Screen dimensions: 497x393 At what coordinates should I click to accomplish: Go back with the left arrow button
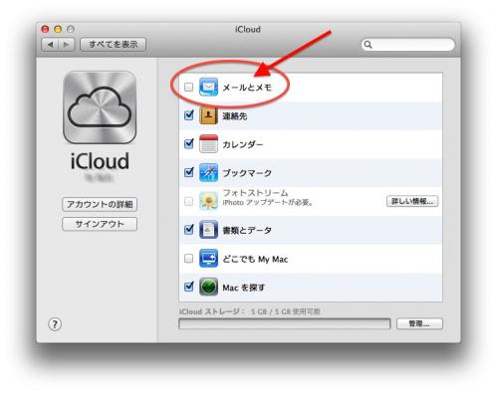[x=50, y=45]
